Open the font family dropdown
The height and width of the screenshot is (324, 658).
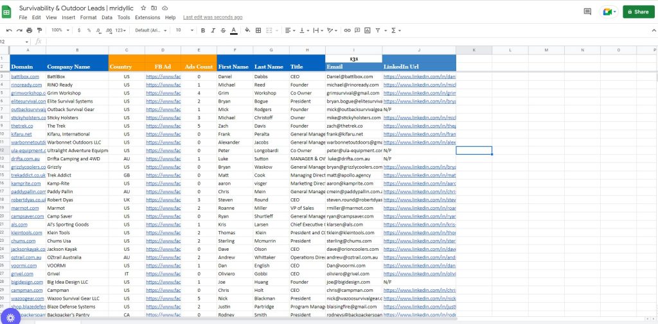(x=151, y=30)
